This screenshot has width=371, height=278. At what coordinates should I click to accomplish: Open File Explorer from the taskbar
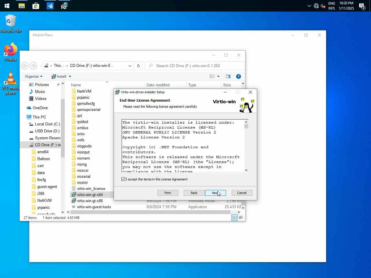tap(21, 6)
